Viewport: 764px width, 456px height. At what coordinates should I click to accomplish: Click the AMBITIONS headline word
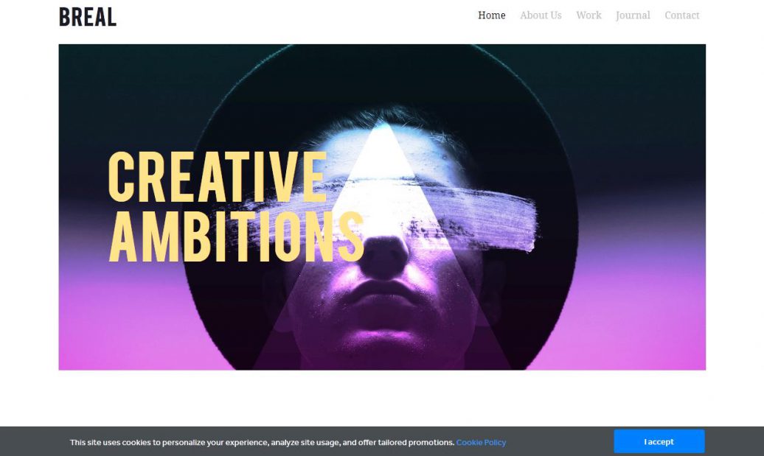(x=236, y=236)
